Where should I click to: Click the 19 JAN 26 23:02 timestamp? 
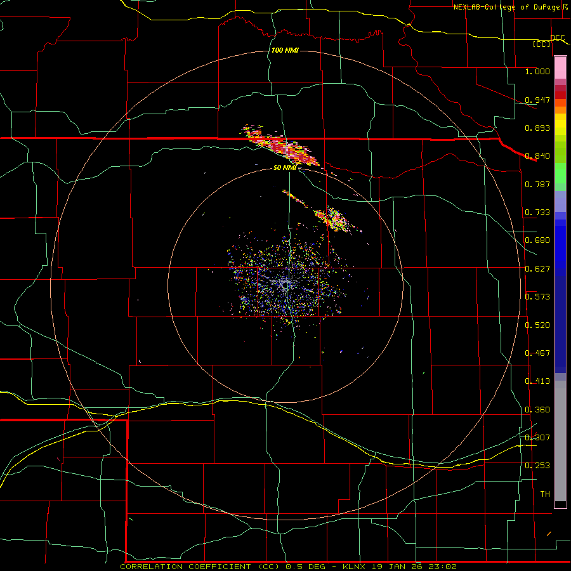point(414,567)
